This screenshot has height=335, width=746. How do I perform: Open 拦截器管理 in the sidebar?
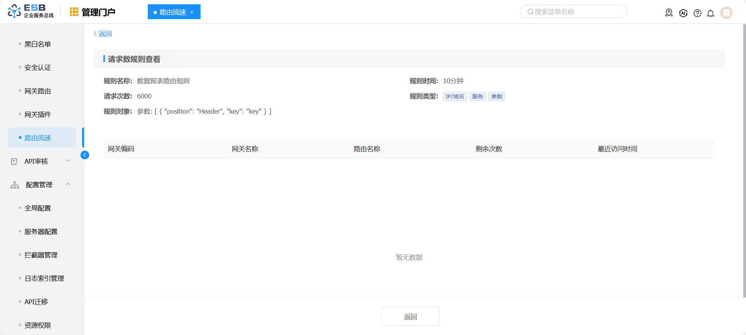41,255
